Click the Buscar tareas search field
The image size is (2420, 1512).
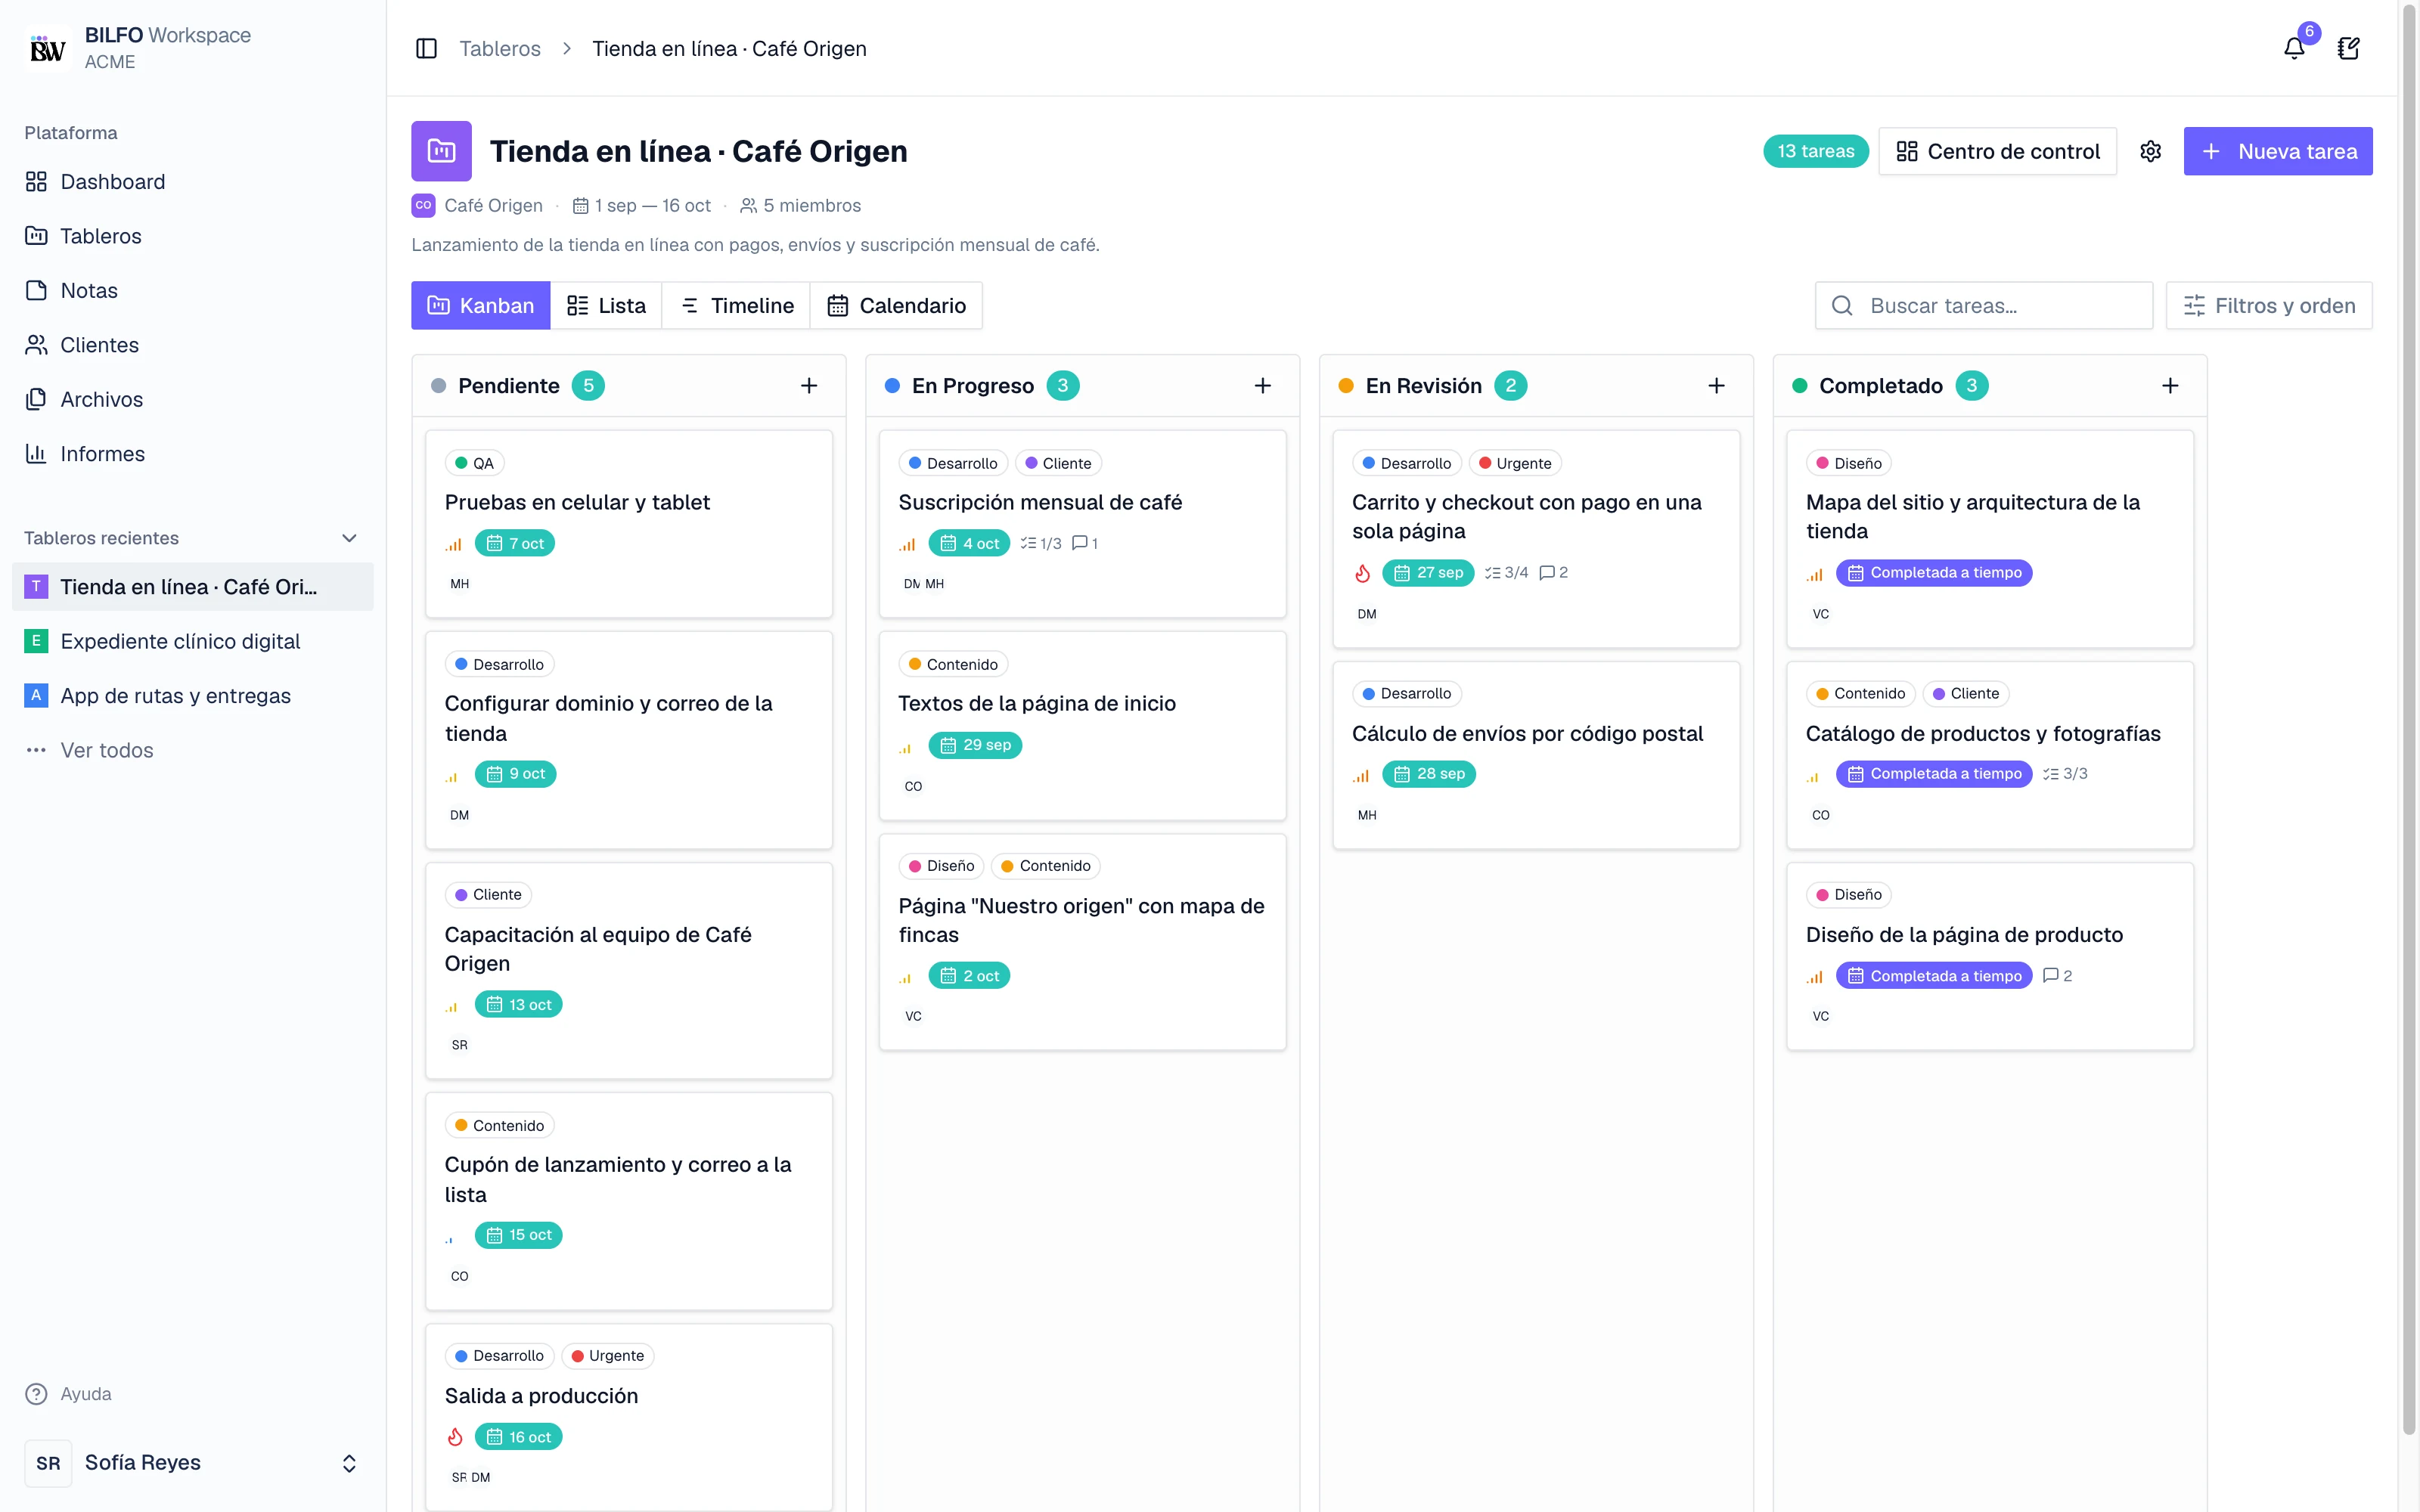[x=1984, y=305]
